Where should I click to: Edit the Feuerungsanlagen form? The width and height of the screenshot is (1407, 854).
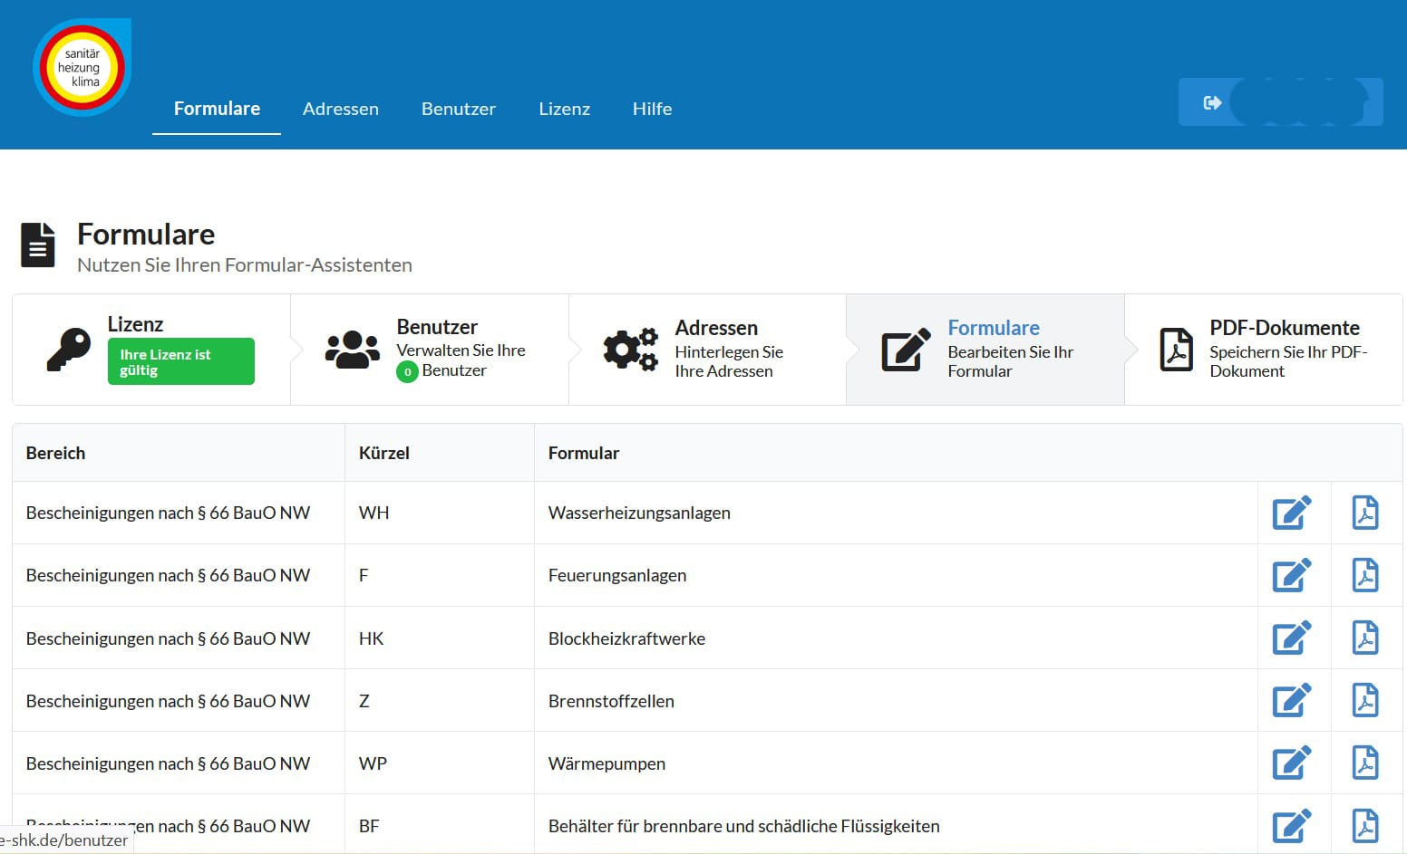coord(1292,575)
